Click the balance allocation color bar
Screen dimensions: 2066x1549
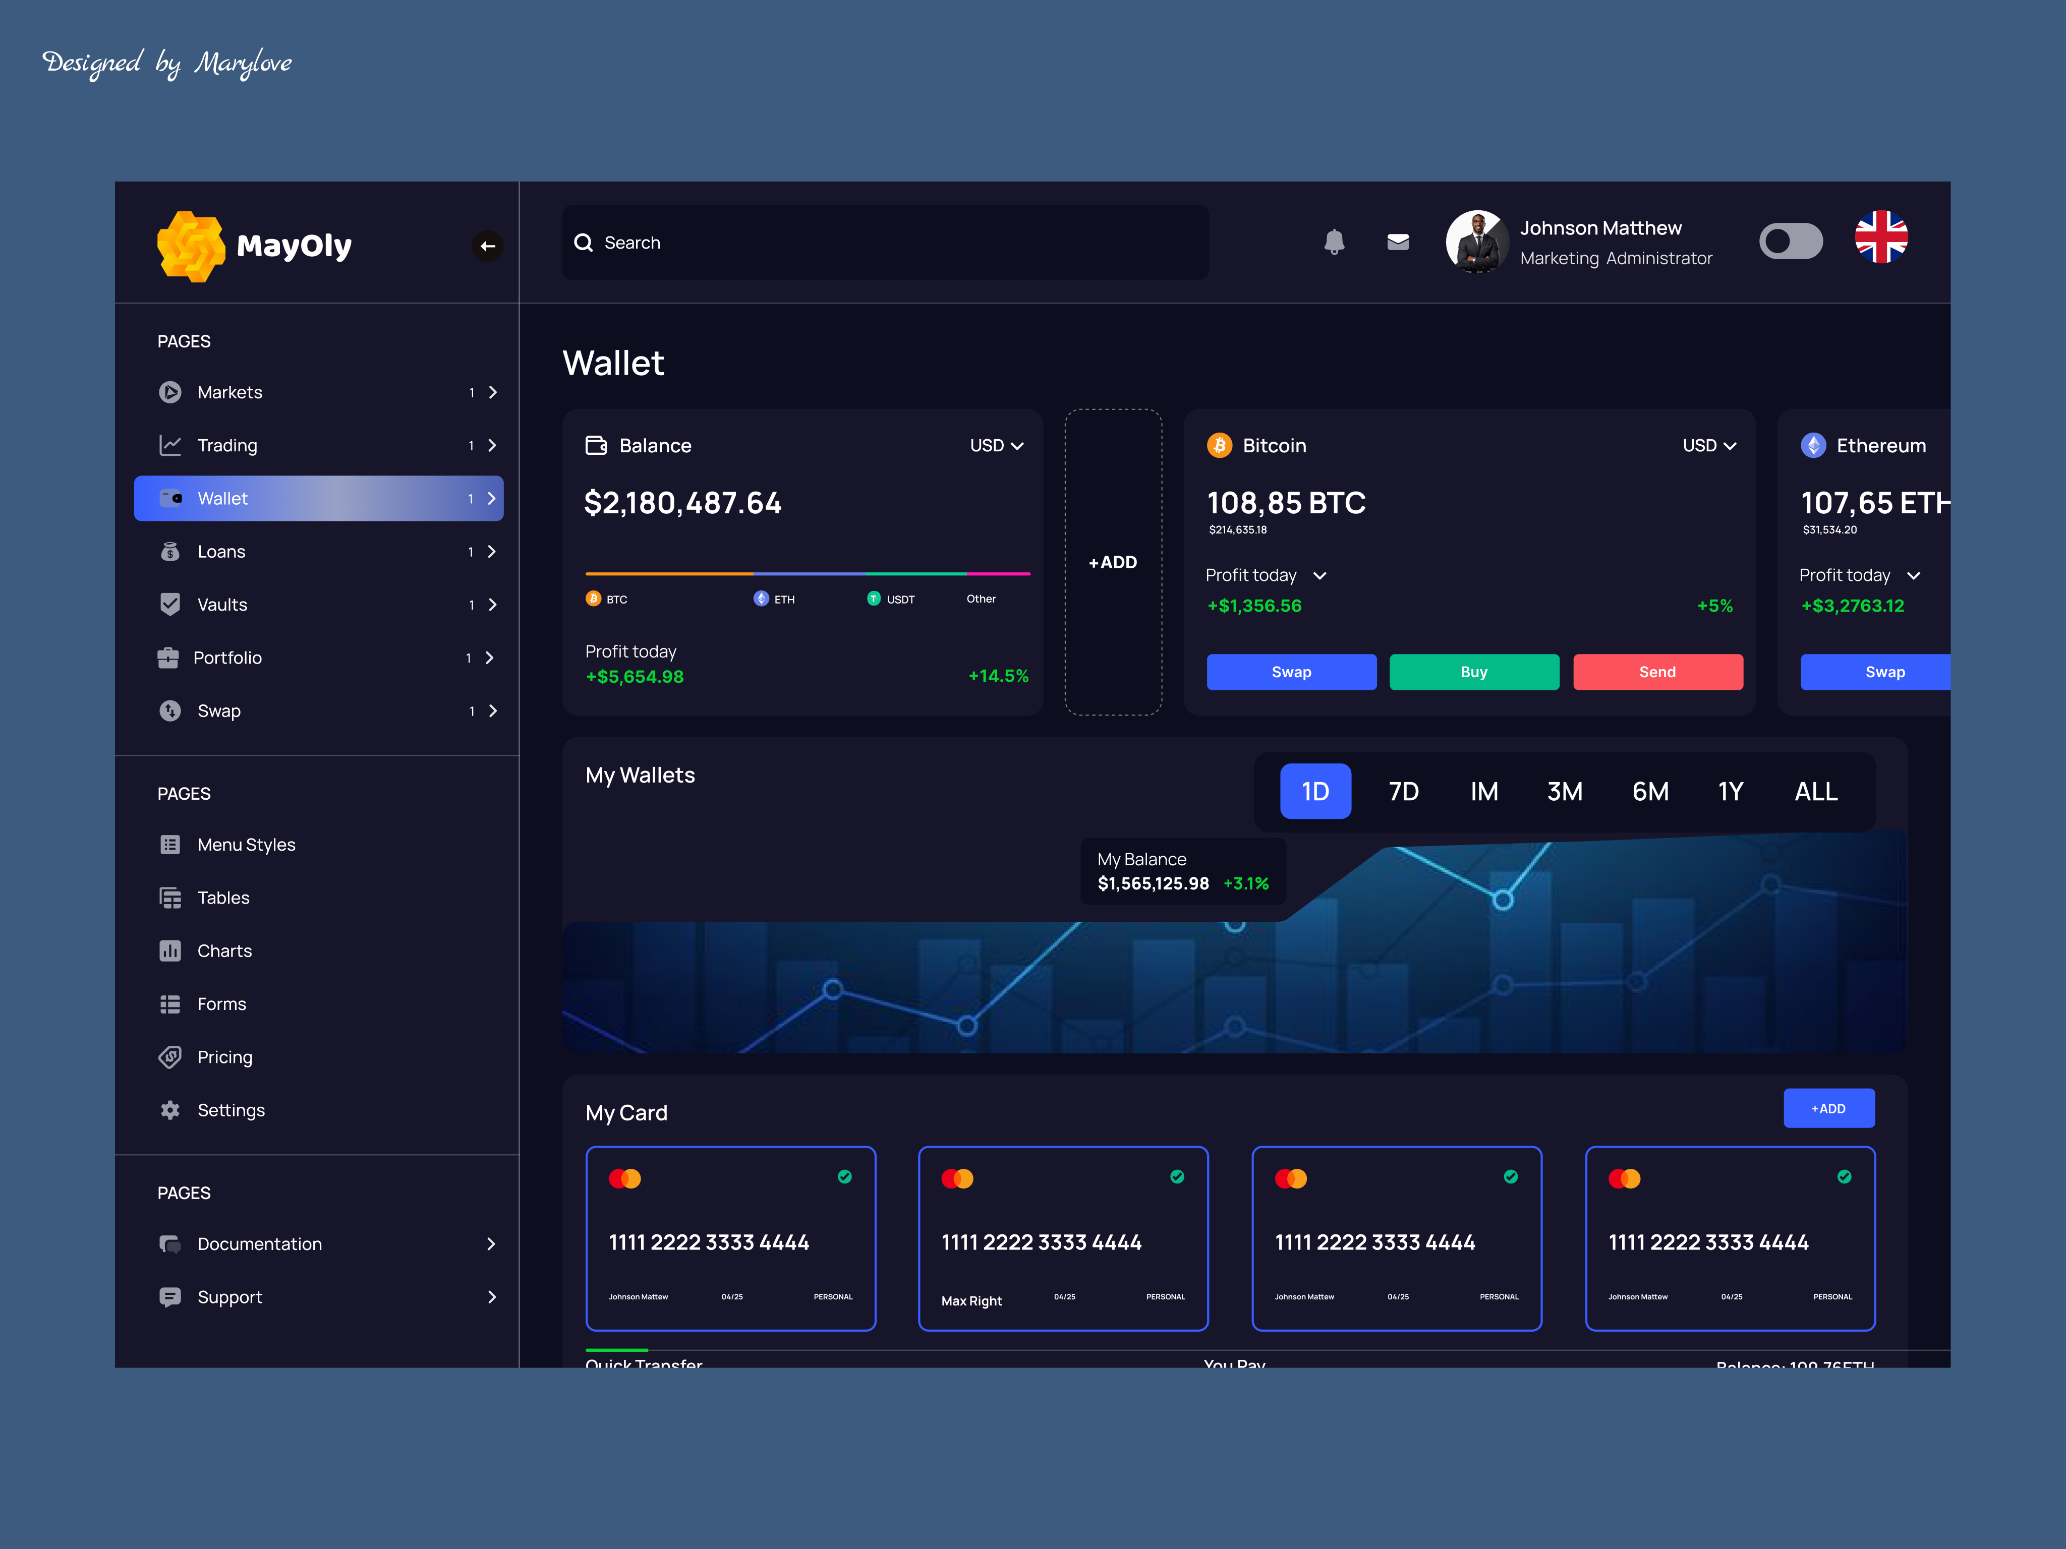click(807, 573)
